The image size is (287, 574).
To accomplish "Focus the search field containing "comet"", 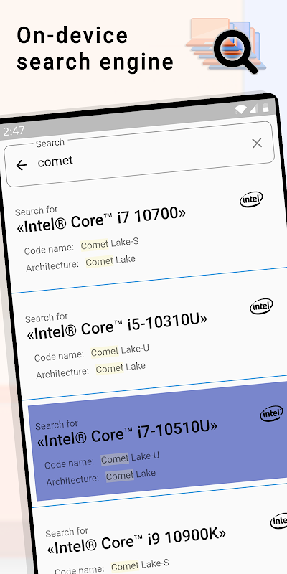I will tap(139, 154).
